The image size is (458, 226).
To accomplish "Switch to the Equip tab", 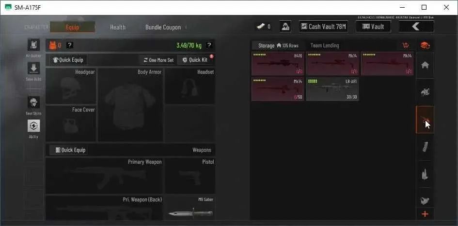I will [72, 28].
